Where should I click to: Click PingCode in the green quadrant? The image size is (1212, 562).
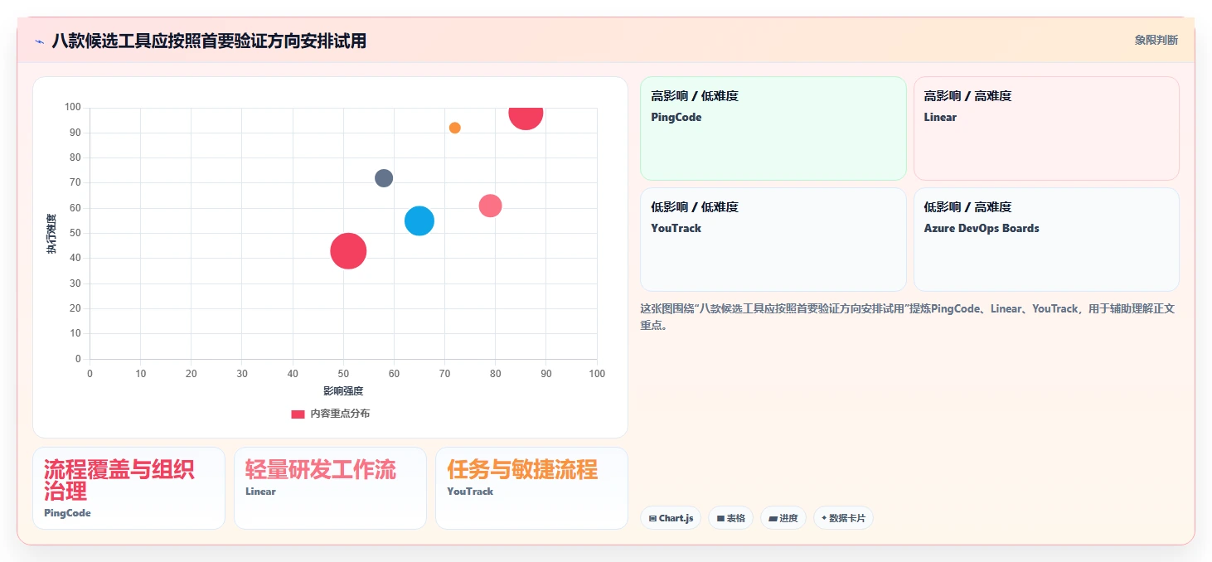676,118
